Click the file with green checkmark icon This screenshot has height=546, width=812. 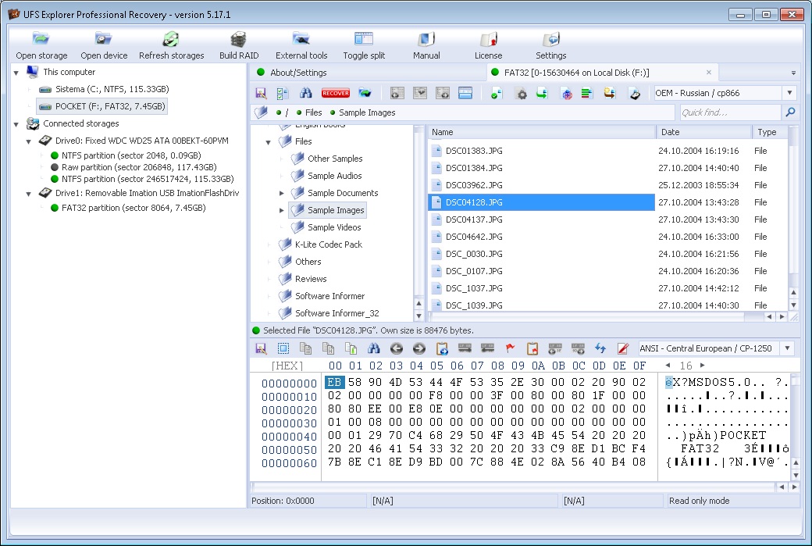click(x=496, y=93)
